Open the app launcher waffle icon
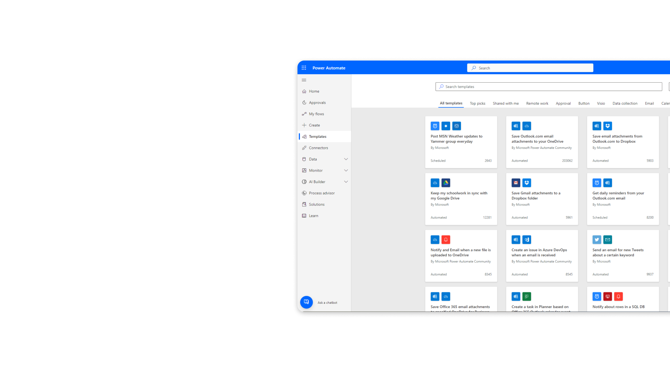 (304, 68)
